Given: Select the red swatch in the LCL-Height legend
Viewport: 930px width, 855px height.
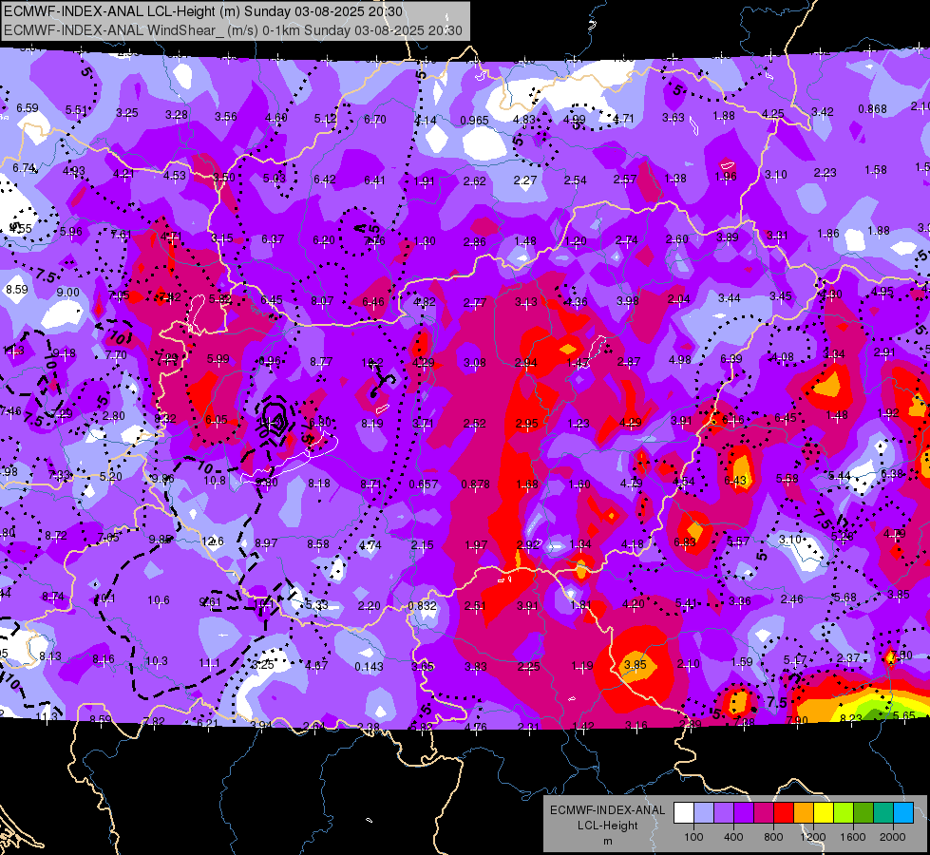Looking at the screenshot, I should click(x=784, y=812).
